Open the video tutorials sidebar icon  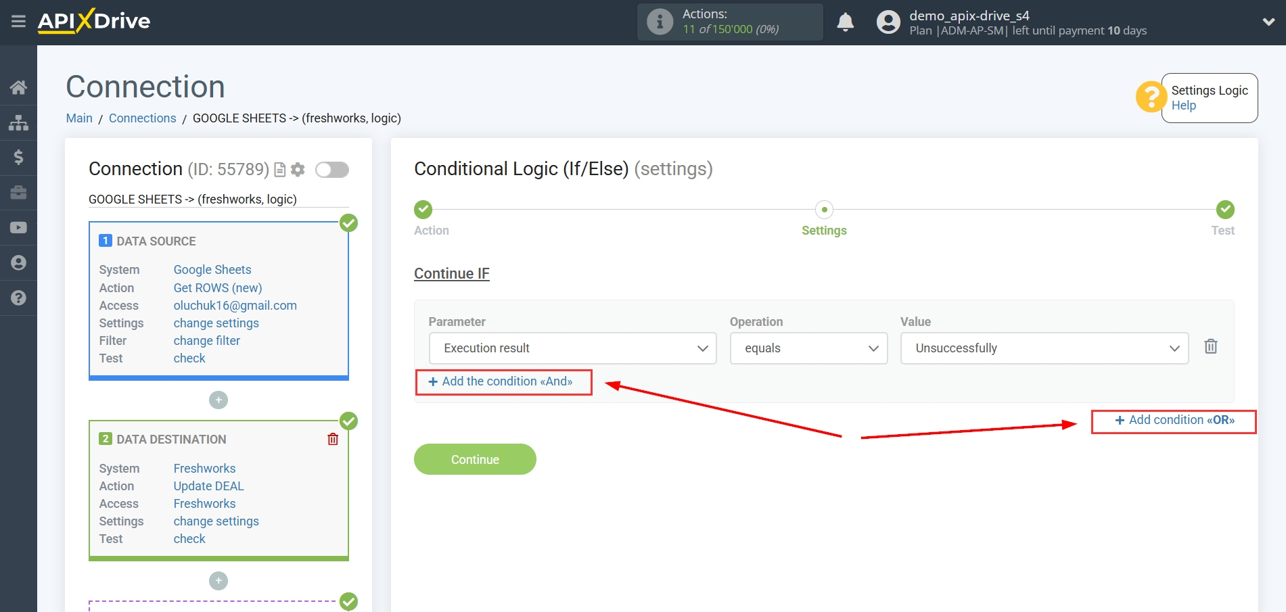pos(18,228)
